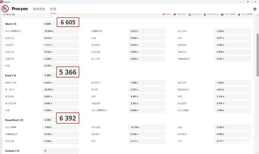The width and height of the screenshot is (259, 154).
Task: Click the export as PDF toolbar button
Action: click(x=228, y=15)
